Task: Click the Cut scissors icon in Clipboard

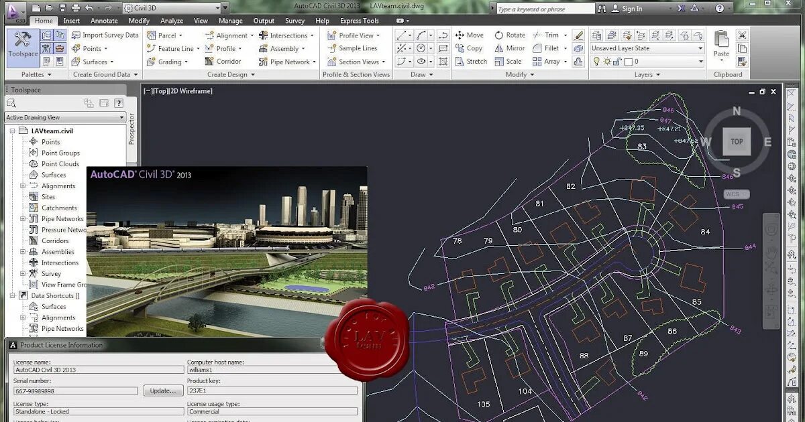Action: tap(742, 36)
